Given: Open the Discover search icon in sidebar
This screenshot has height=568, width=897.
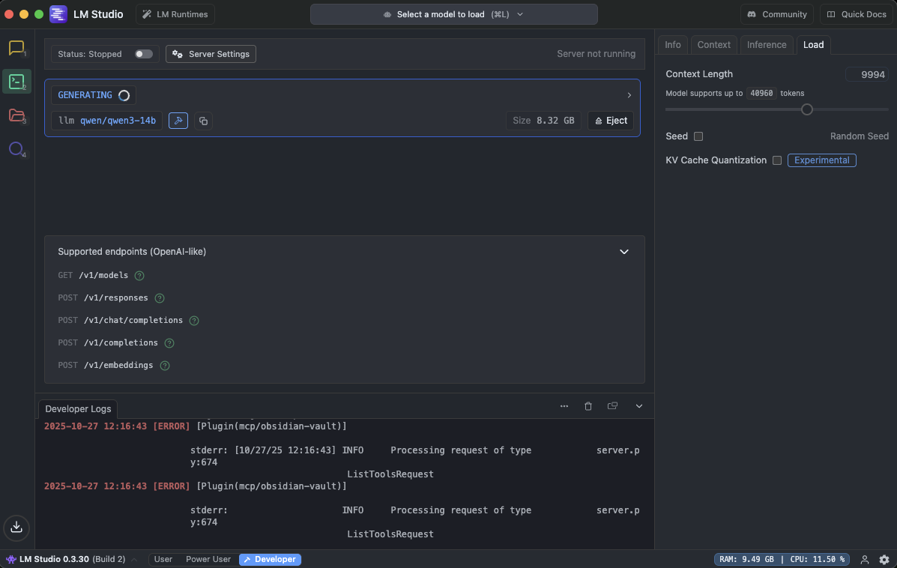Looking at the screenshot, I should pyautogui.click(x=16, y=148).
